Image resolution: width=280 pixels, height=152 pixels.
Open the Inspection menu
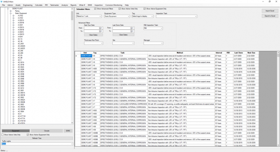tap(98, 5)
